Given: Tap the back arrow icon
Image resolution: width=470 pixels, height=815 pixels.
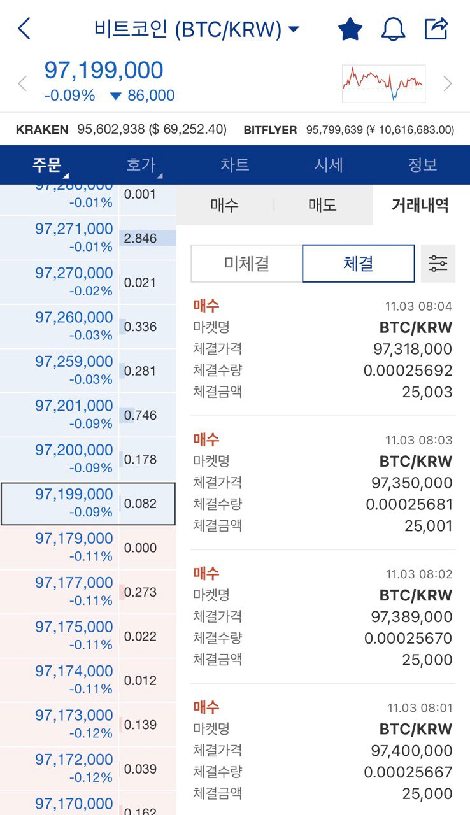Looking at the screenshot, I should click(24, 29).
